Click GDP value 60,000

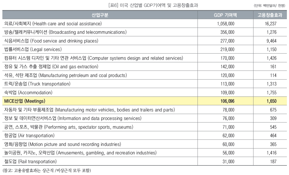click(228, 144)
